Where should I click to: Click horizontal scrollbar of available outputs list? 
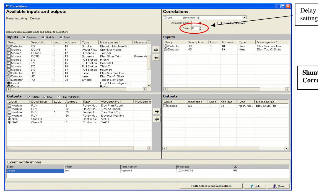[x=79, y=148]
